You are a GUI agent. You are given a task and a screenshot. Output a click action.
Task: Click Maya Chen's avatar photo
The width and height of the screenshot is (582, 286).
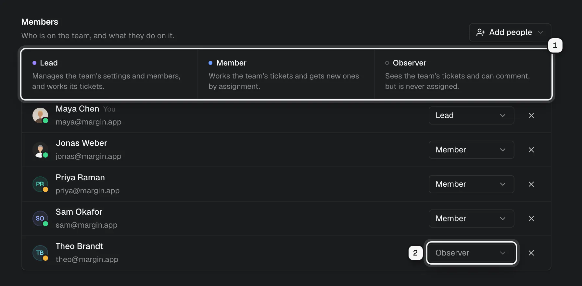(40, 115)
